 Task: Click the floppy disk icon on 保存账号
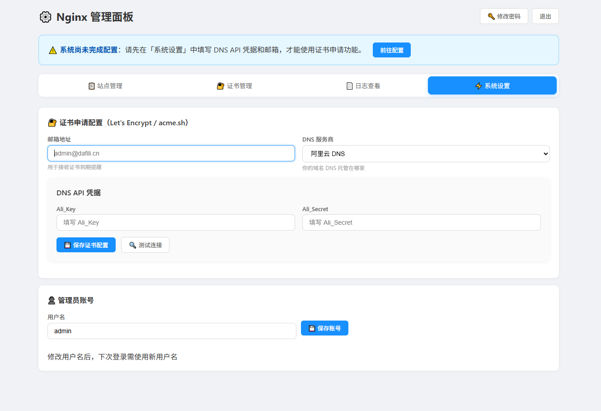pyautogui.click(x=312, y=328)
